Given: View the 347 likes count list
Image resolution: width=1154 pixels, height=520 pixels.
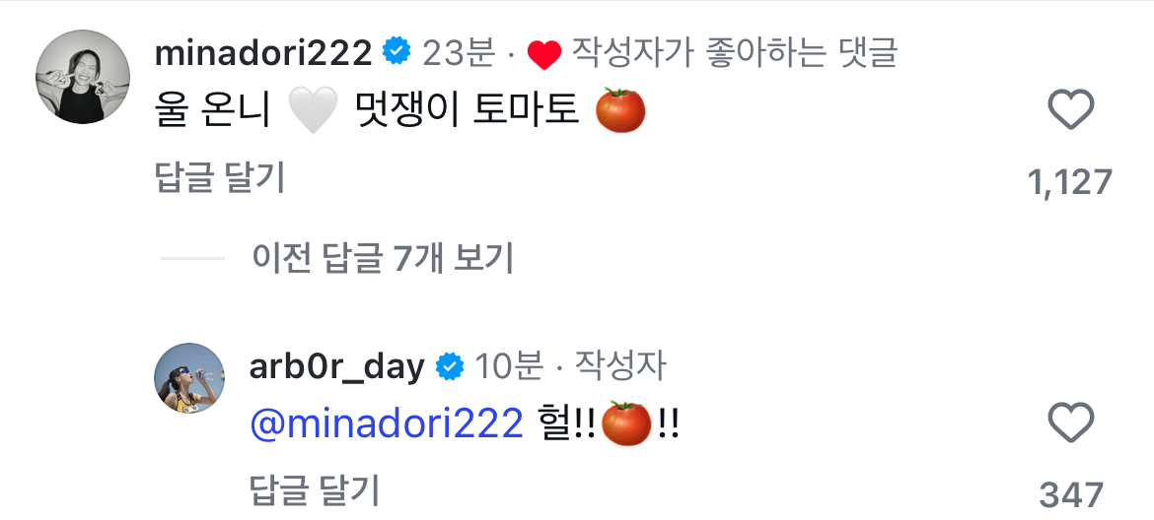Looking at the screenshot, I should [1071, 495].
